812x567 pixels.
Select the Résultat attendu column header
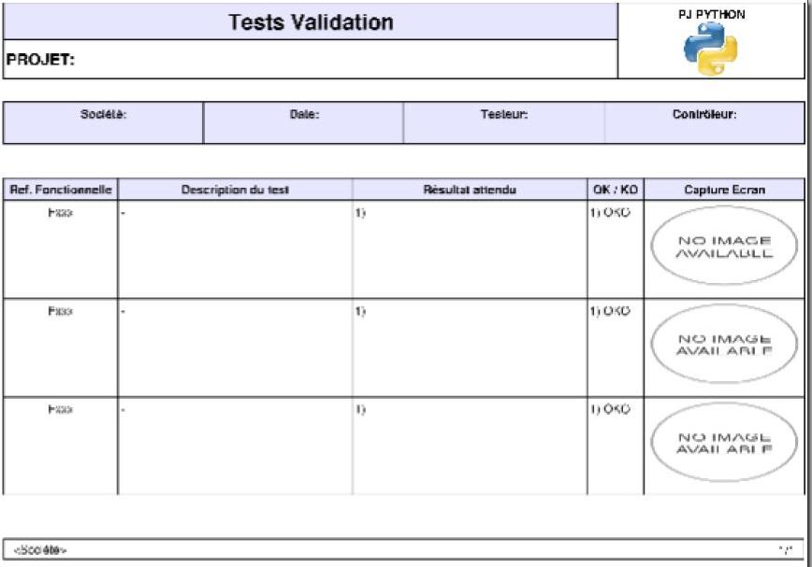click(470, 190)
